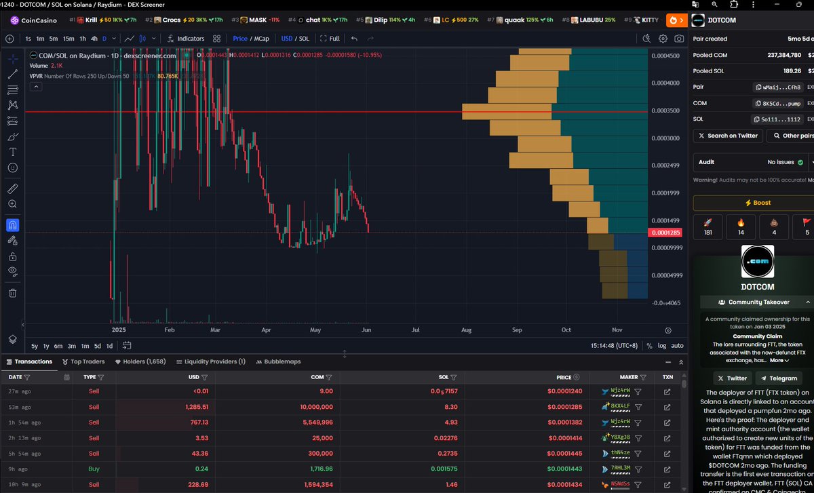
Task: Toggle percent scale on price axis
Action: tap(649, 346)
